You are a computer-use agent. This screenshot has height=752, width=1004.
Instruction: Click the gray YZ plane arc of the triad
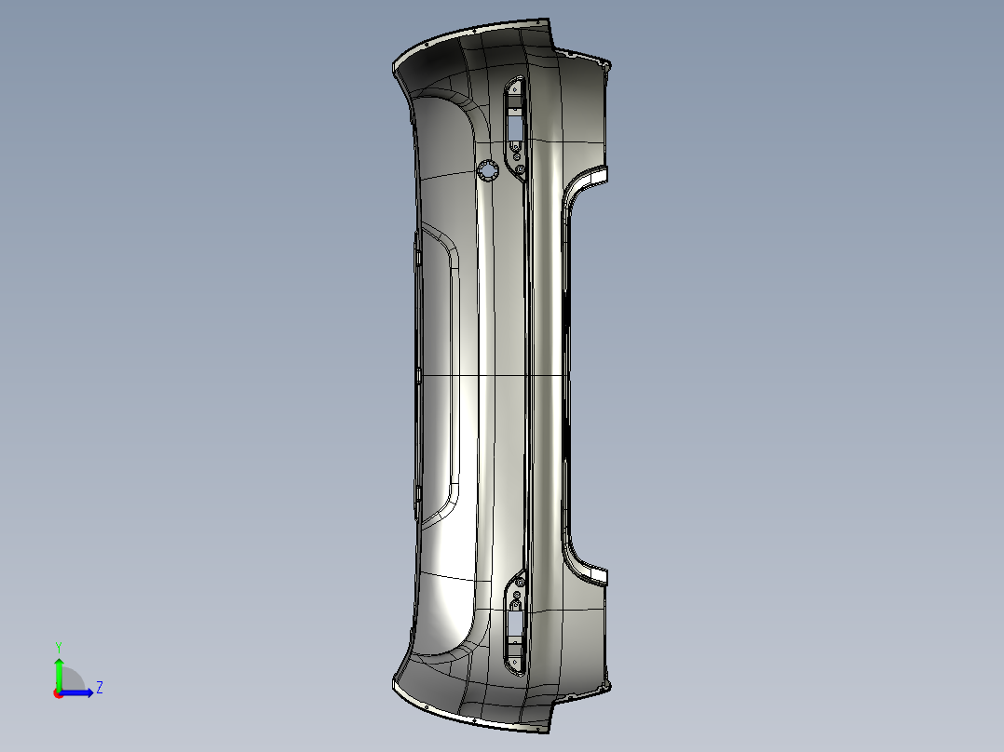point(72,679)
